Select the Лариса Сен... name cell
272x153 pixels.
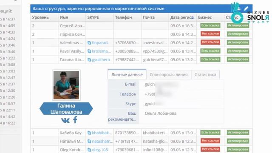pos(72,34)
